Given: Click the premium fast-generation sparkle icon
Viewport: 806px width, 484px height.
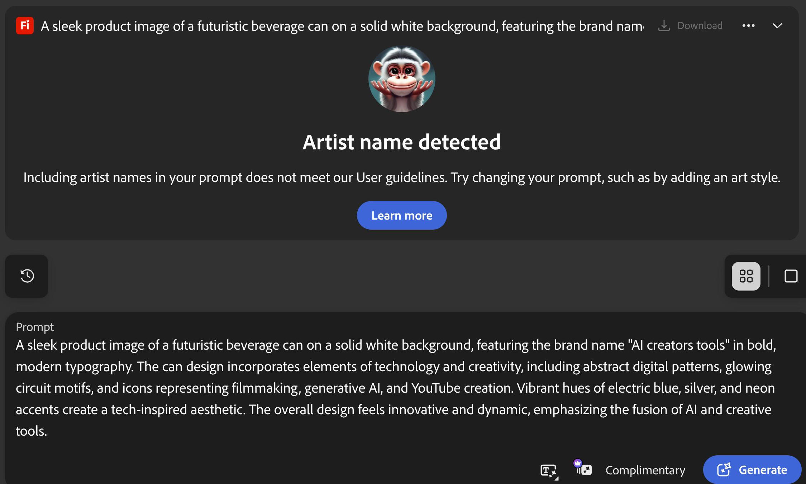Looking at the screenshot, I should [x=586, y=470].
